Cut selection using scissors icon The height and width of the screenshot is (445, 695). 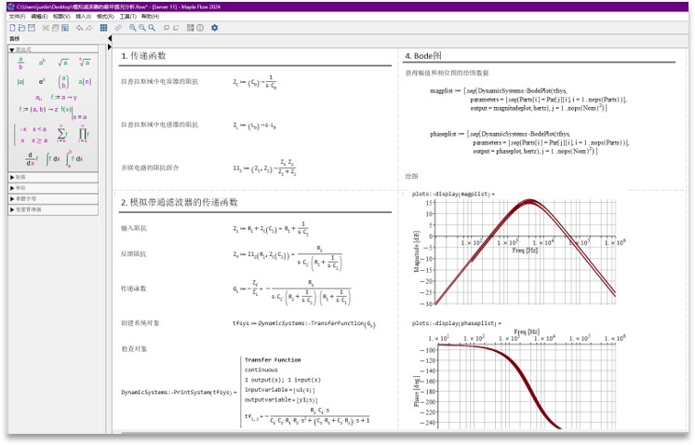click(x=46, y=28)
